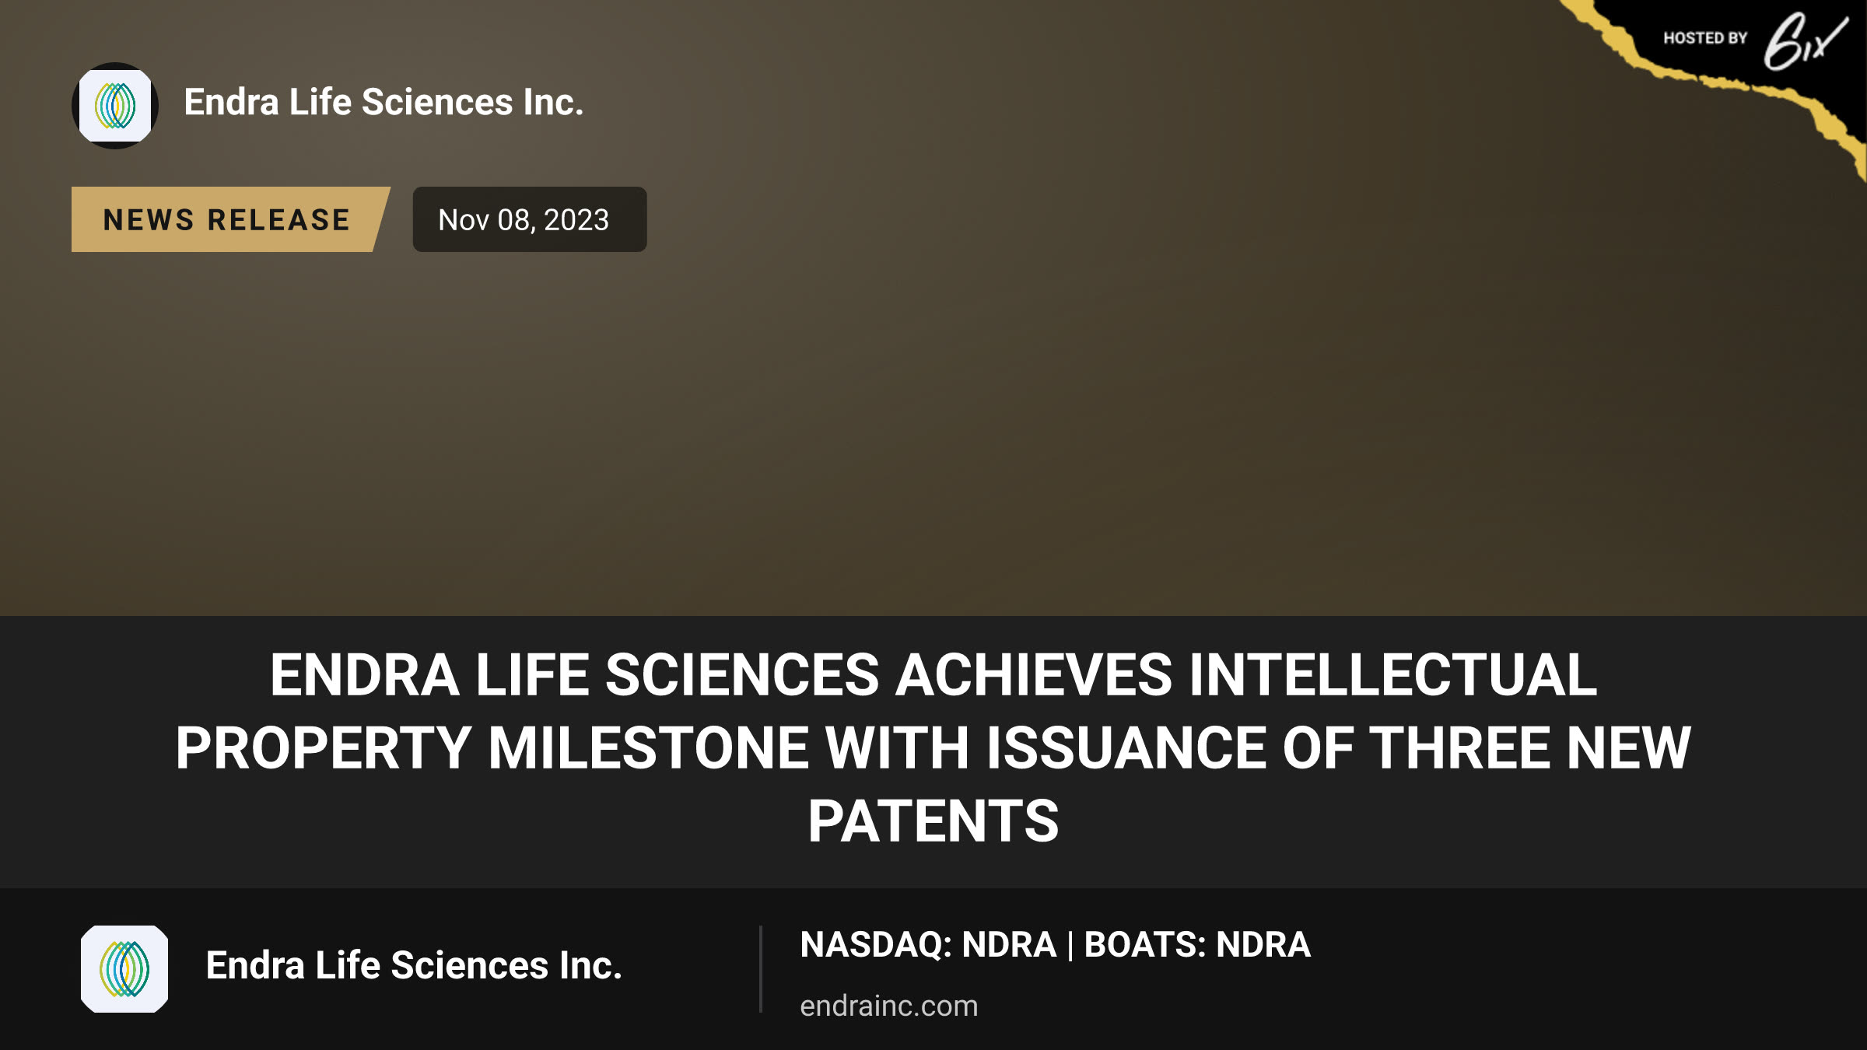Image resolution: width=1867 pixels, height=1050 pixels.
Task: Click the Endra Life Sciences Inc. footer name
Action: [414, 965]
